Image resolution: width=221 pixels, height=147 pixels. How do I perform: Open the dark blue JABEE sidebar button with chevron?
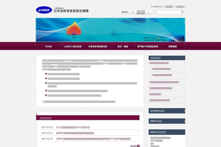click(x=167, y=121)
